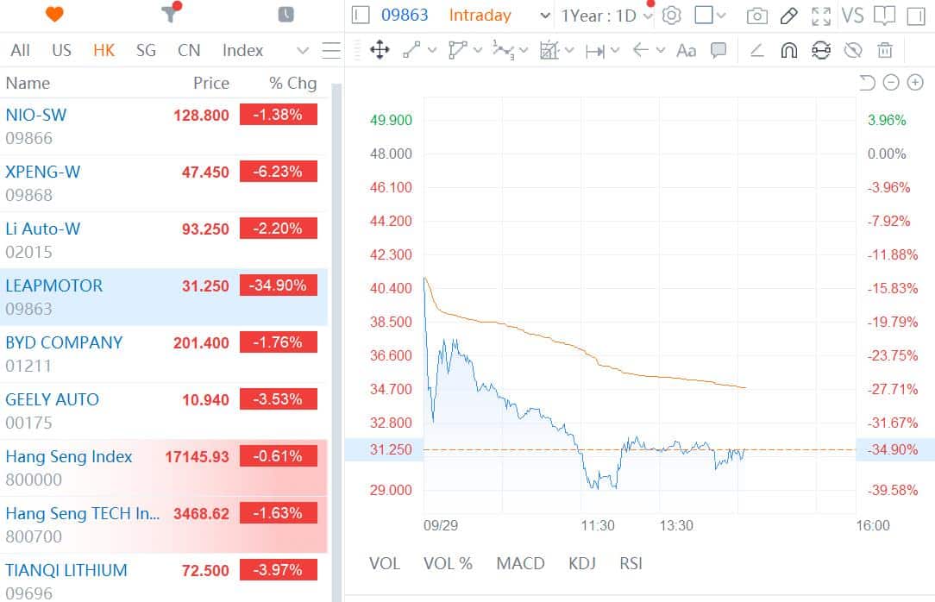
Task: Open the VS stock comparison tool
Action: tap(855, 16)
